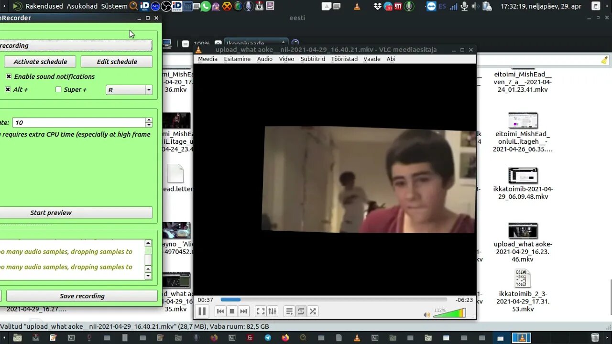
Task: Open Pidgin messenger from the panel
Action: [x=216, y=6]
